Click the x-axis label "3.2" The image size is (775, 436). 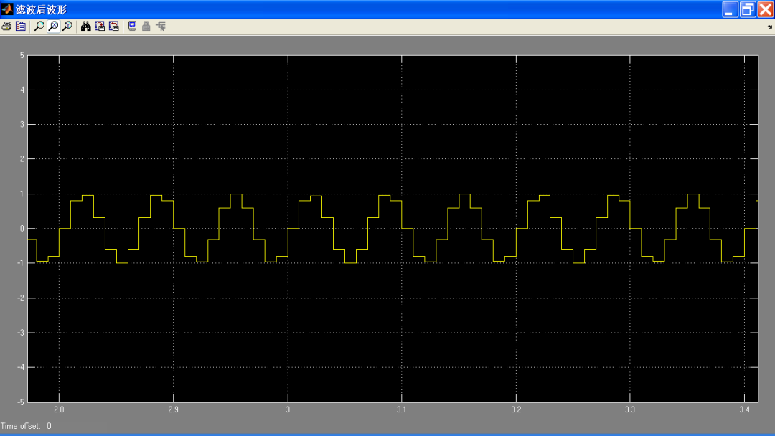516,409
